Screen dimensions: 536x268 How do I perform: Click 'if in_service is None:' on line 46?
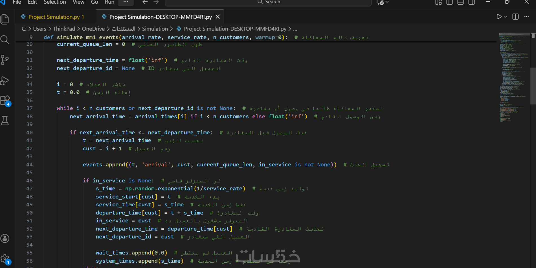tap(118, 181)
